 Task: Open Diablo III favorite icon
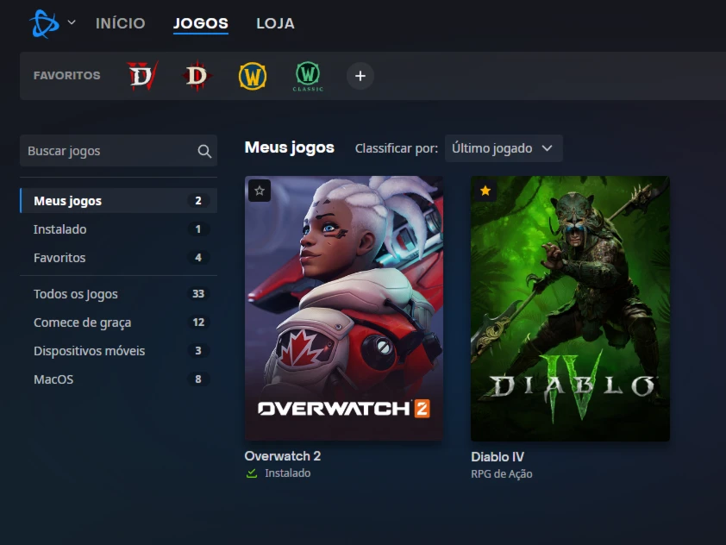pyautogui.click(x=197, y=76)
